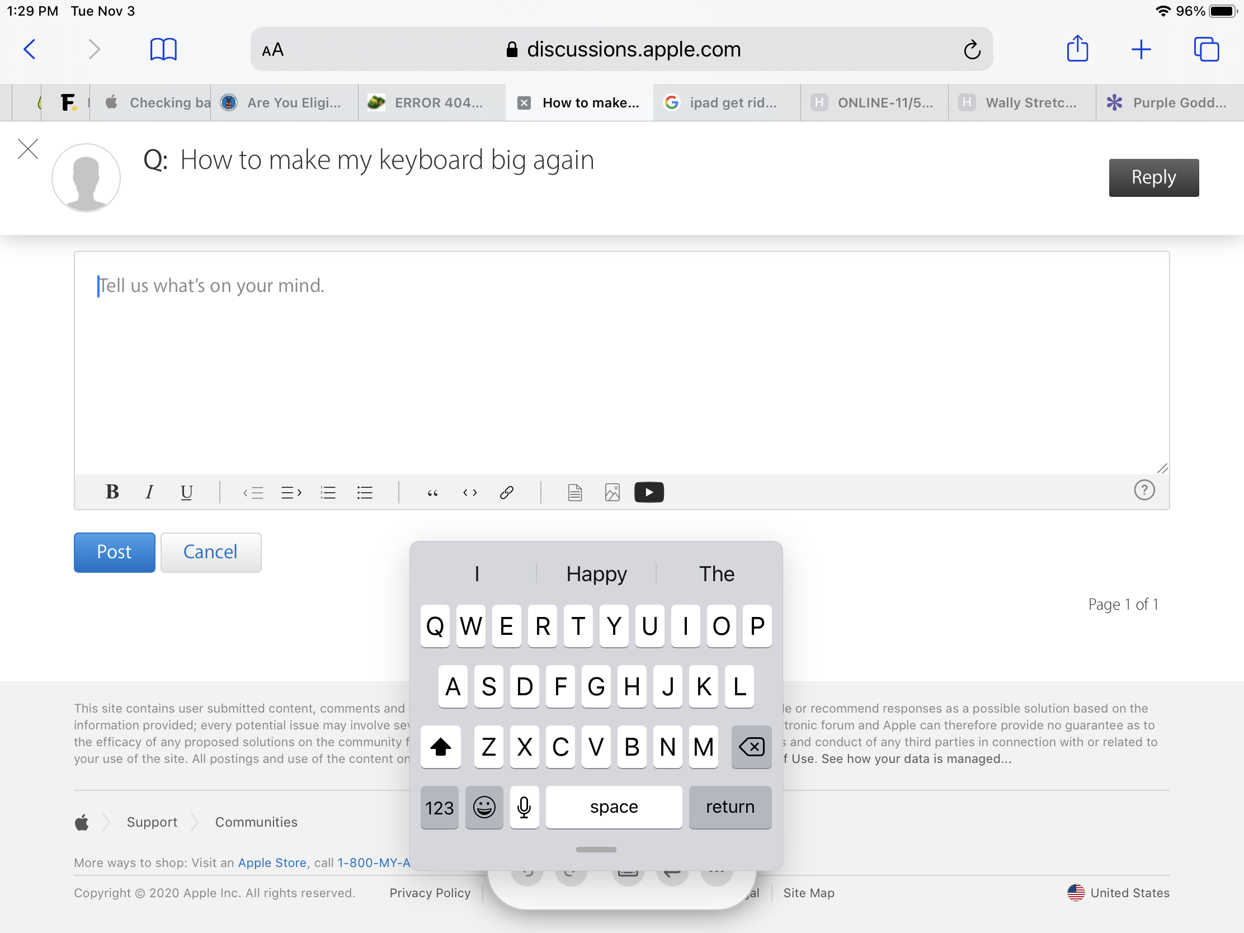Viewport: 1244px width, 933px height.
Task: Open editor help question mark icon
Action: [1144, 490]
